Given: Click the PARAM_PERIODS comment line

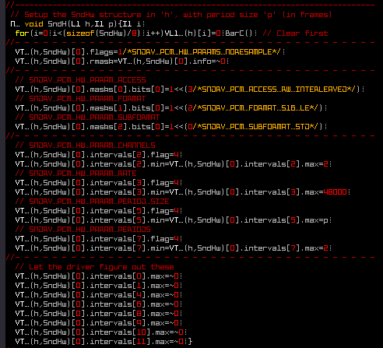Looking at the screenshot, I should click(x=83, y=230).
